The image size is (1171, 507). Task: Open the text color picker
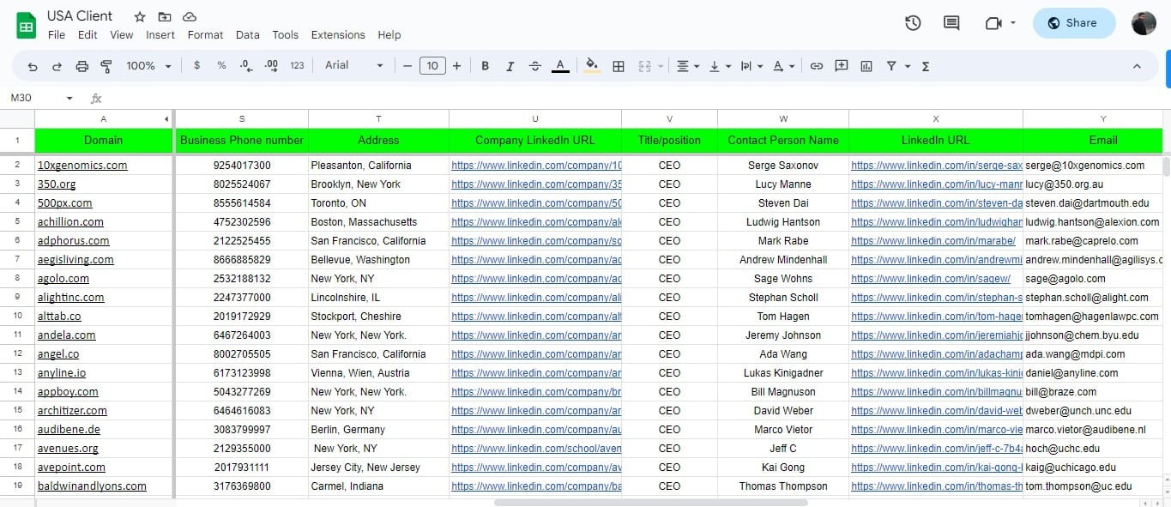click(x=560, y=66)
